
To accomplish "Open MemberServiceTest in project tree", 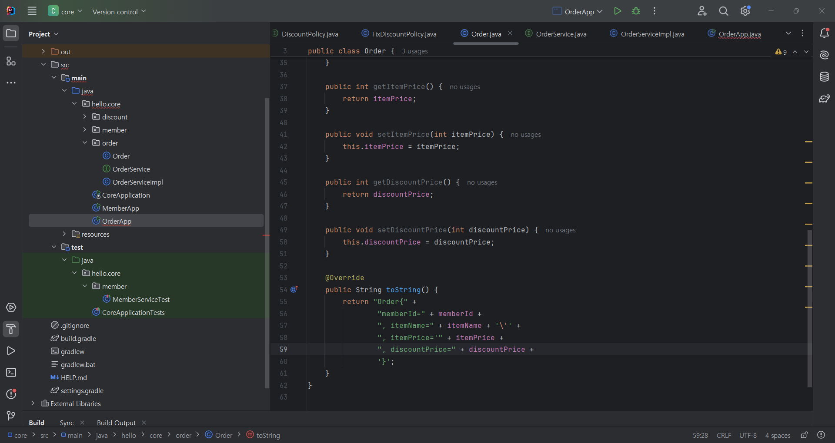I will click(141, 299).
